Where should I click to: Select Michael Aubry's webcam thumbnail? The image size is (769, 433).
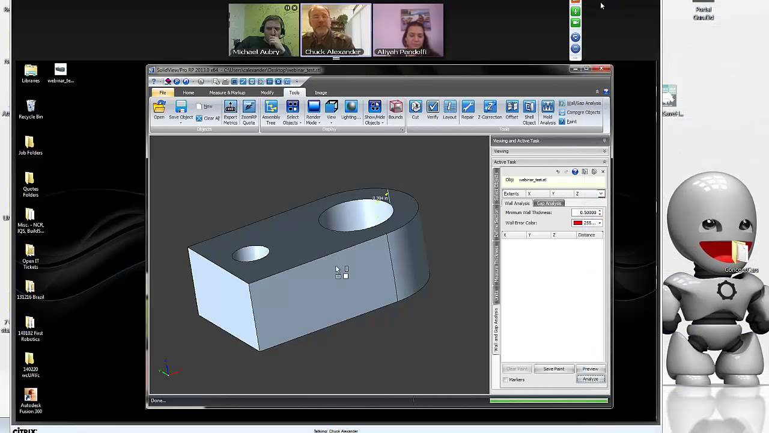pyautogui.click(x=264, y=30)
